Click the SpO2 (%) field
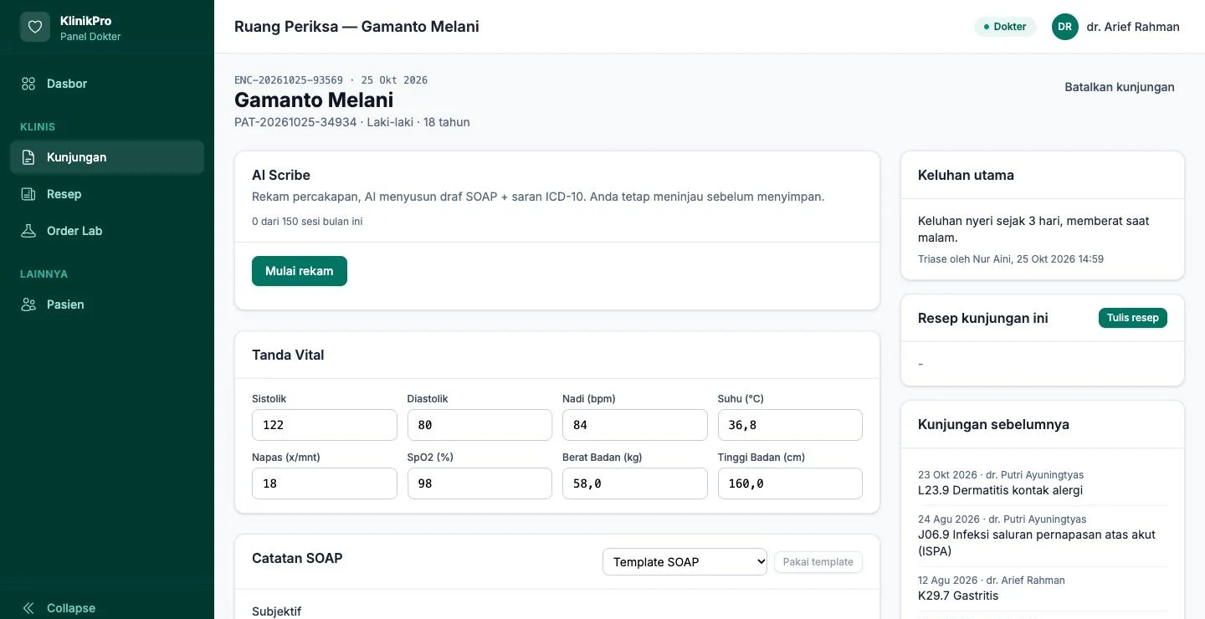 tap(479, 483)
